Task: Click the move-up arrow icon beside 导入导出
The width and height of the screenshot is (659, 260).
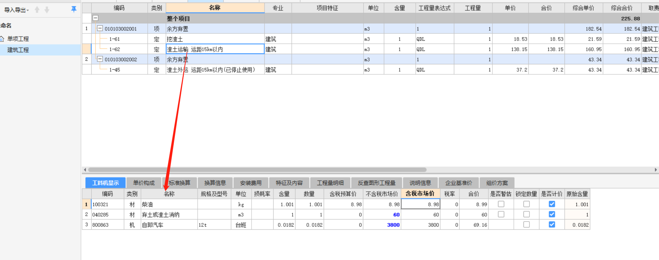Action: click(37, 10)
